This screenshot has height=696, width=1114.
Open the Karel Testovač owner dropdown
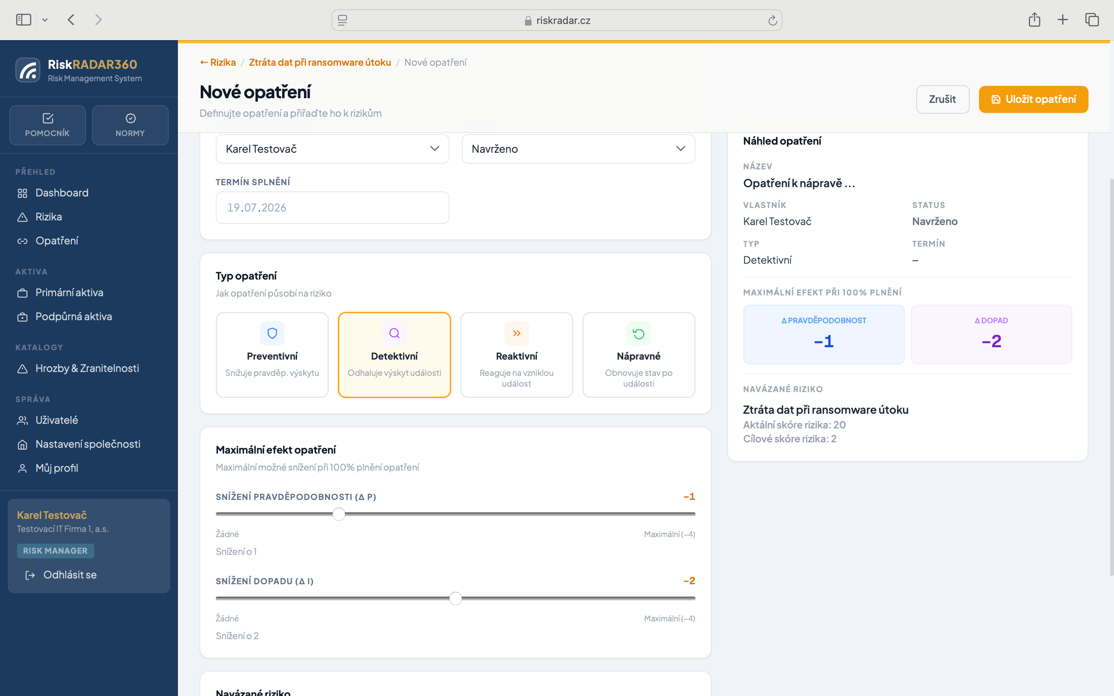(332, 149)
